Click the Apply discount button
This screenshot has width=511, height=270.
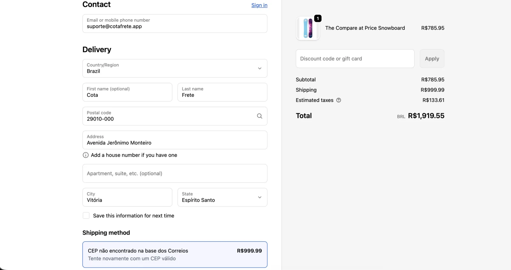[432, 59]
